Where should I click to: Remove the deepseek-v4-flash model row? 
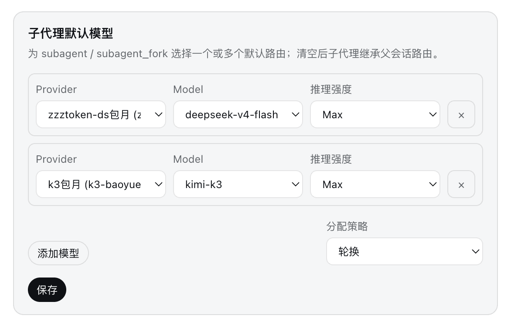(461, 114)
